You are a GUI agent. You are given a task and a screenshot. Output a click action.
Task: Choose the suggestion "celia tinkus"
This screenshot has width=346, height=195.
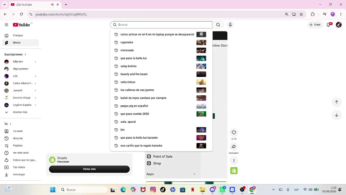pyautogui.click(x=161, y=82)
